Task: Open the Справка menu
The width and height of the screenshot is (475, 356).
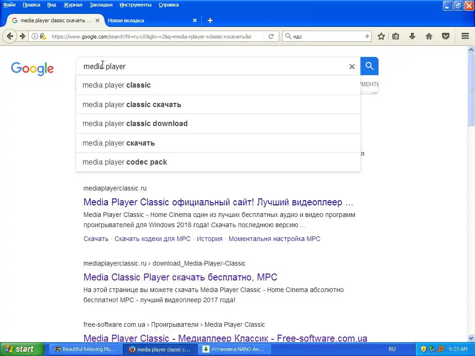Action: click(x=169, y=5)
